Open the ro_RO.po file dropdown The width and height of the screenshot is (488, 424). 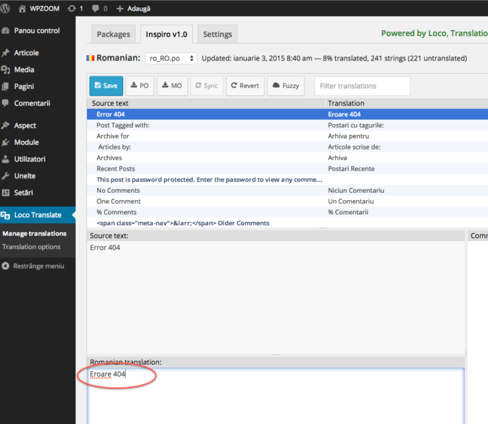[171, 58]
